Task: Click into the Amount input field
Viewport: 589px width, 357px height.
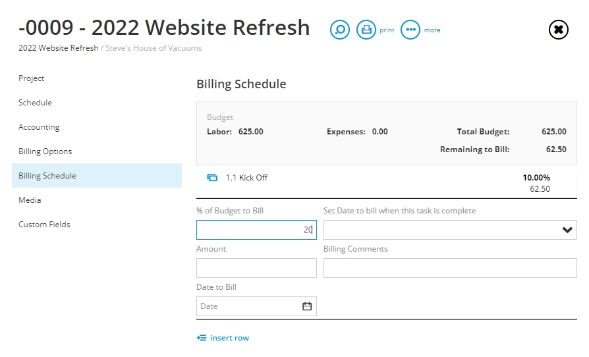Action: (256, 268)
